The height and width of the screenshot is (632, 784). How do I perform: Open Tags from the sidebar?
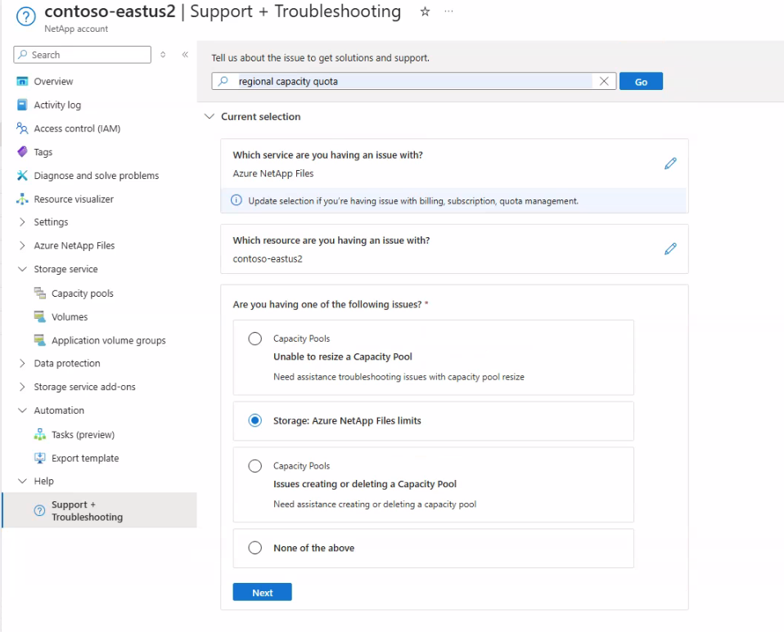[x=43, y=152]
